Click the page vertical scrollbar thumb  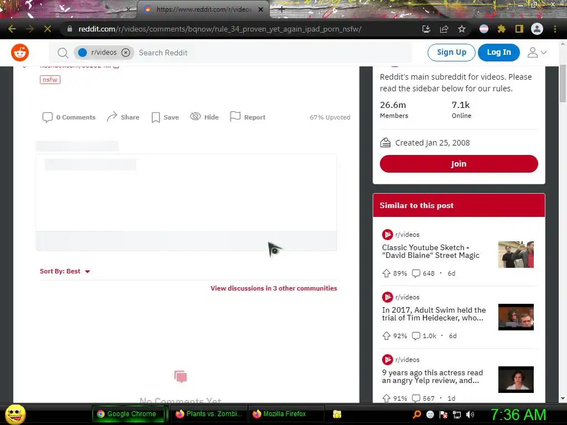[x=563, y=83]
